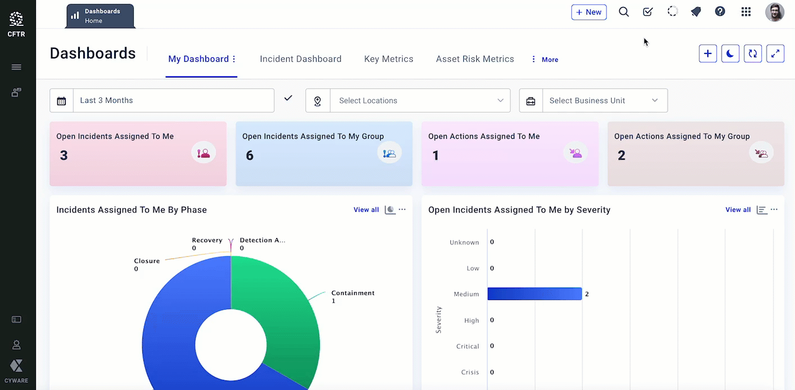Expand the More dashboards menu
The height and width of the screenshot is (390, 795).
pyautogui.click(x=545, y=60)
